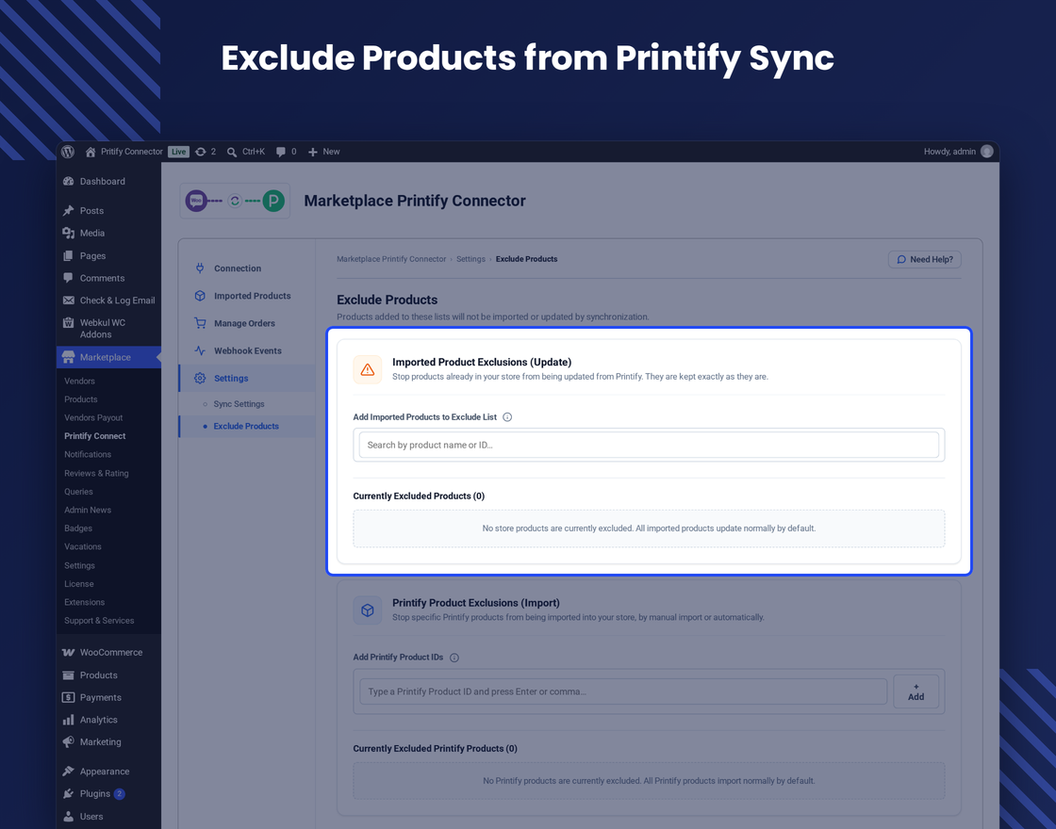Open License submenu item

79,584
